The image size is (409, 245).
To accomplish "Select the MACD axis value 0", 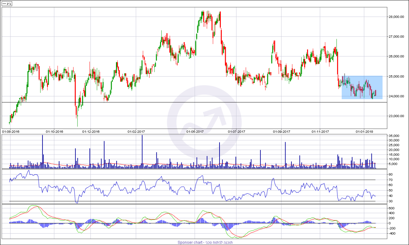I will coord(389,223).
